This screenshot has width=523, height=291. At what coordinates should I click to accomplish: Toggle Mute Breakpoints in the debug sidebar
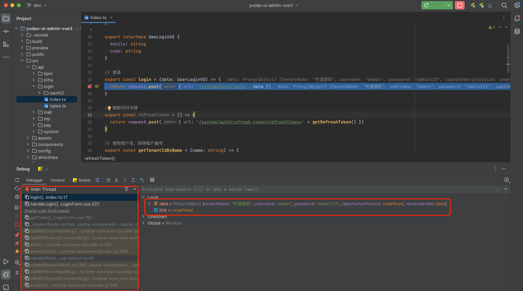(17, 243)
